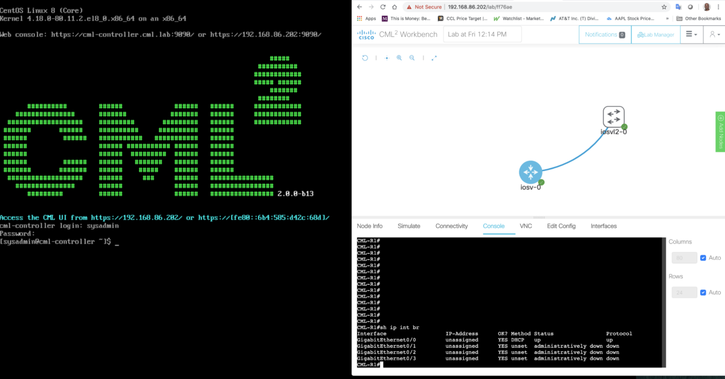The image size is (725, 379).
Task: Open the hamburger menu dropdown
Action: click(691, 34)
